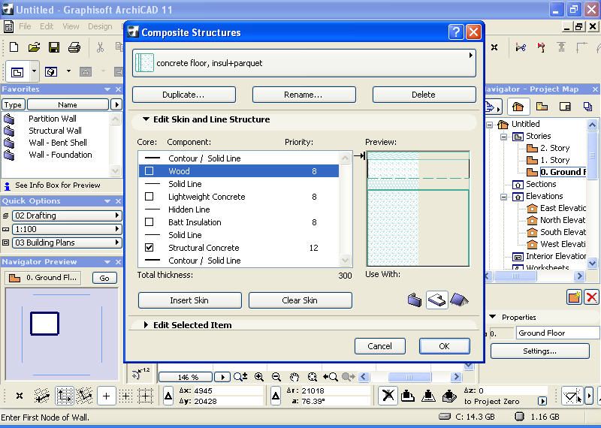Click Delete button
Screen dimensions: 601x428
coord(424,95)
